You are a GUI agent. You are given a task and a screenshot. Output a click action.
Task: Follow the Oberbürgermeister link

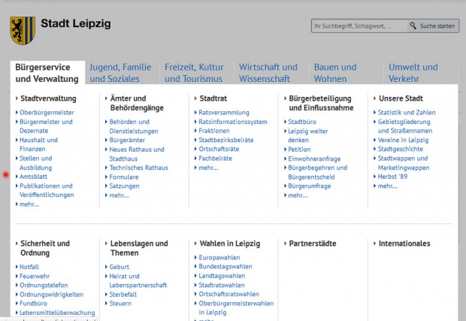(47, 113)
